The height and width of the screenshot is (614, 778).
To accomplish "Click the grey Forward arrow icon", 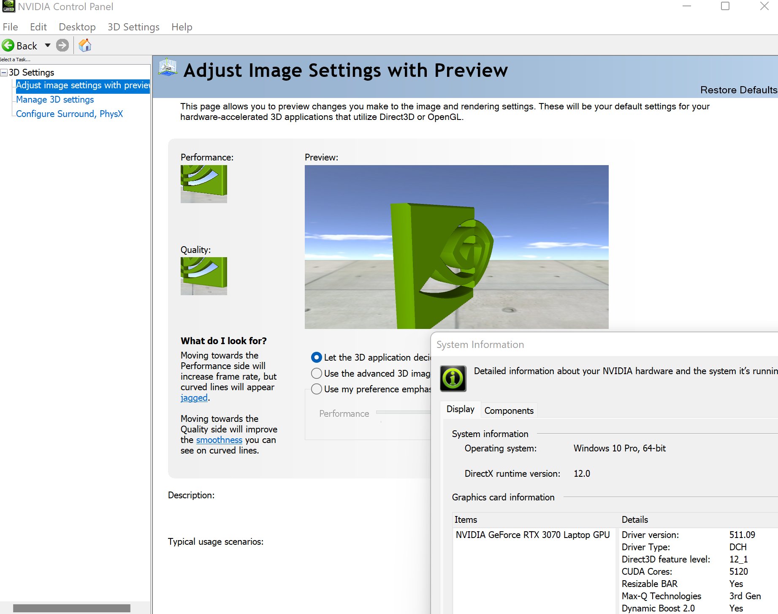I will pyautogui.click(x=62, y=45).
